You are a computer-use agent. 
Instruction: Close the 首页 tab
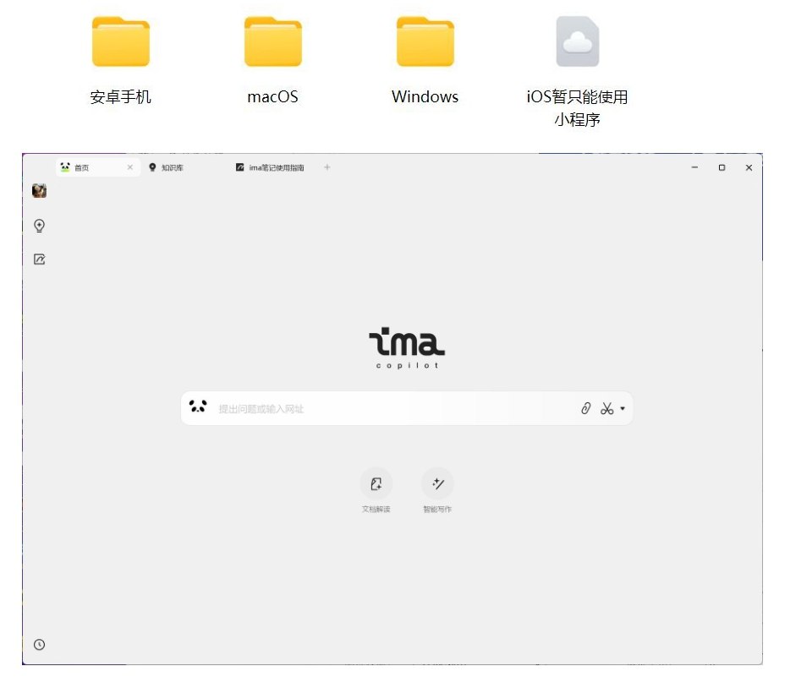click(x=130, y=167)
